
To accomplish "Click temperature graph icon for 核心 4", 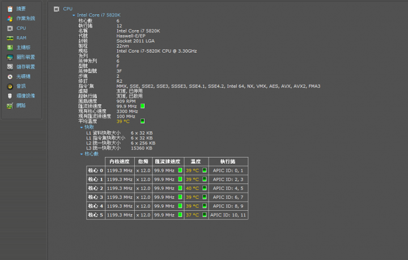I will (205, 206).
